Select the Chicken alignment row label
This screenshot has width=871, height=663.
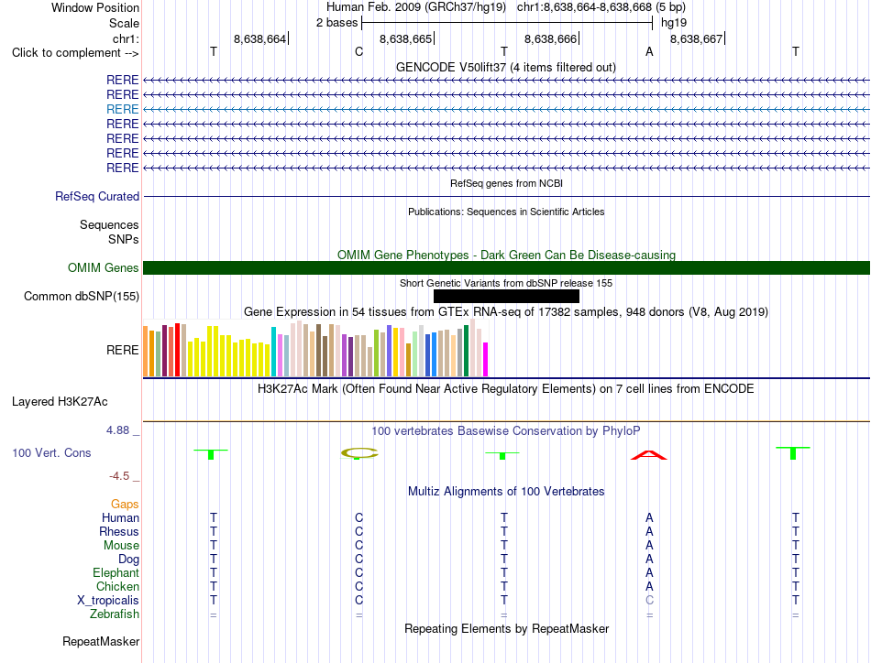117,586
